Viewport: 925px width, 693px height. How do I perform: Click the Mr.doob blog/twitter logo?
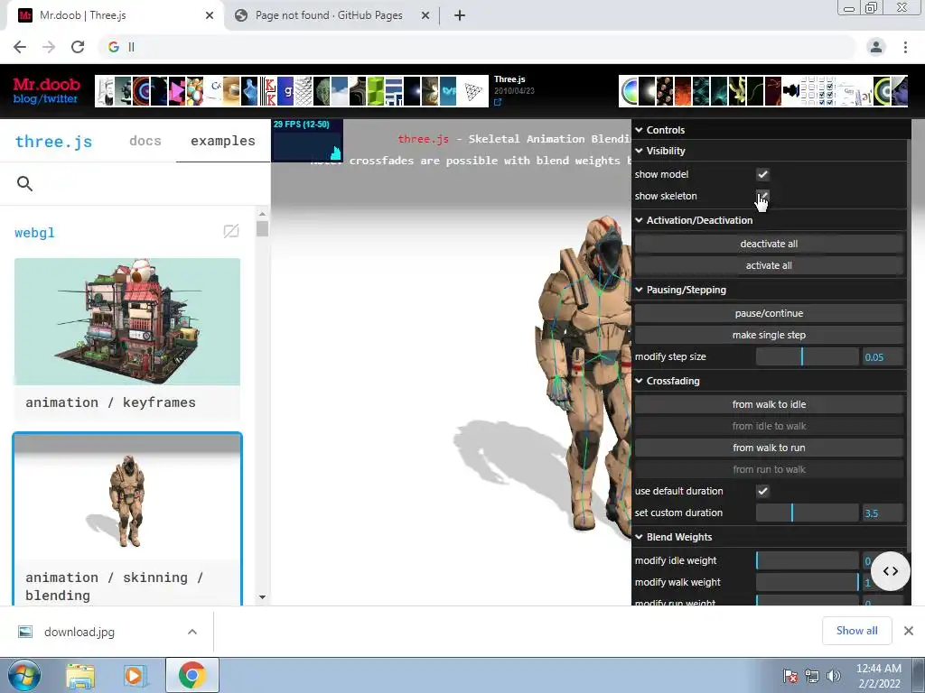pyautogui.click(x=46, y=91)
